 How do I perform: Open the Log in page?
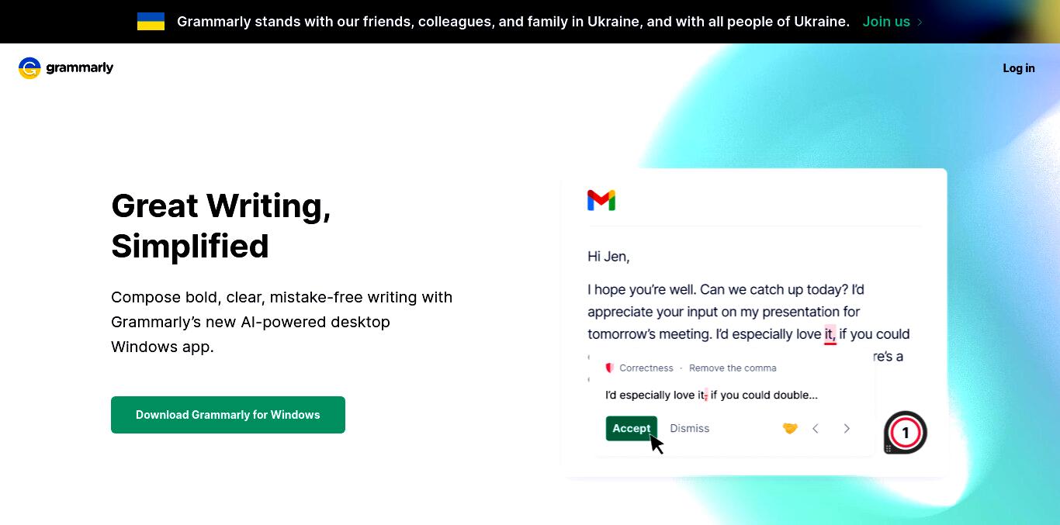(1018, 68)
